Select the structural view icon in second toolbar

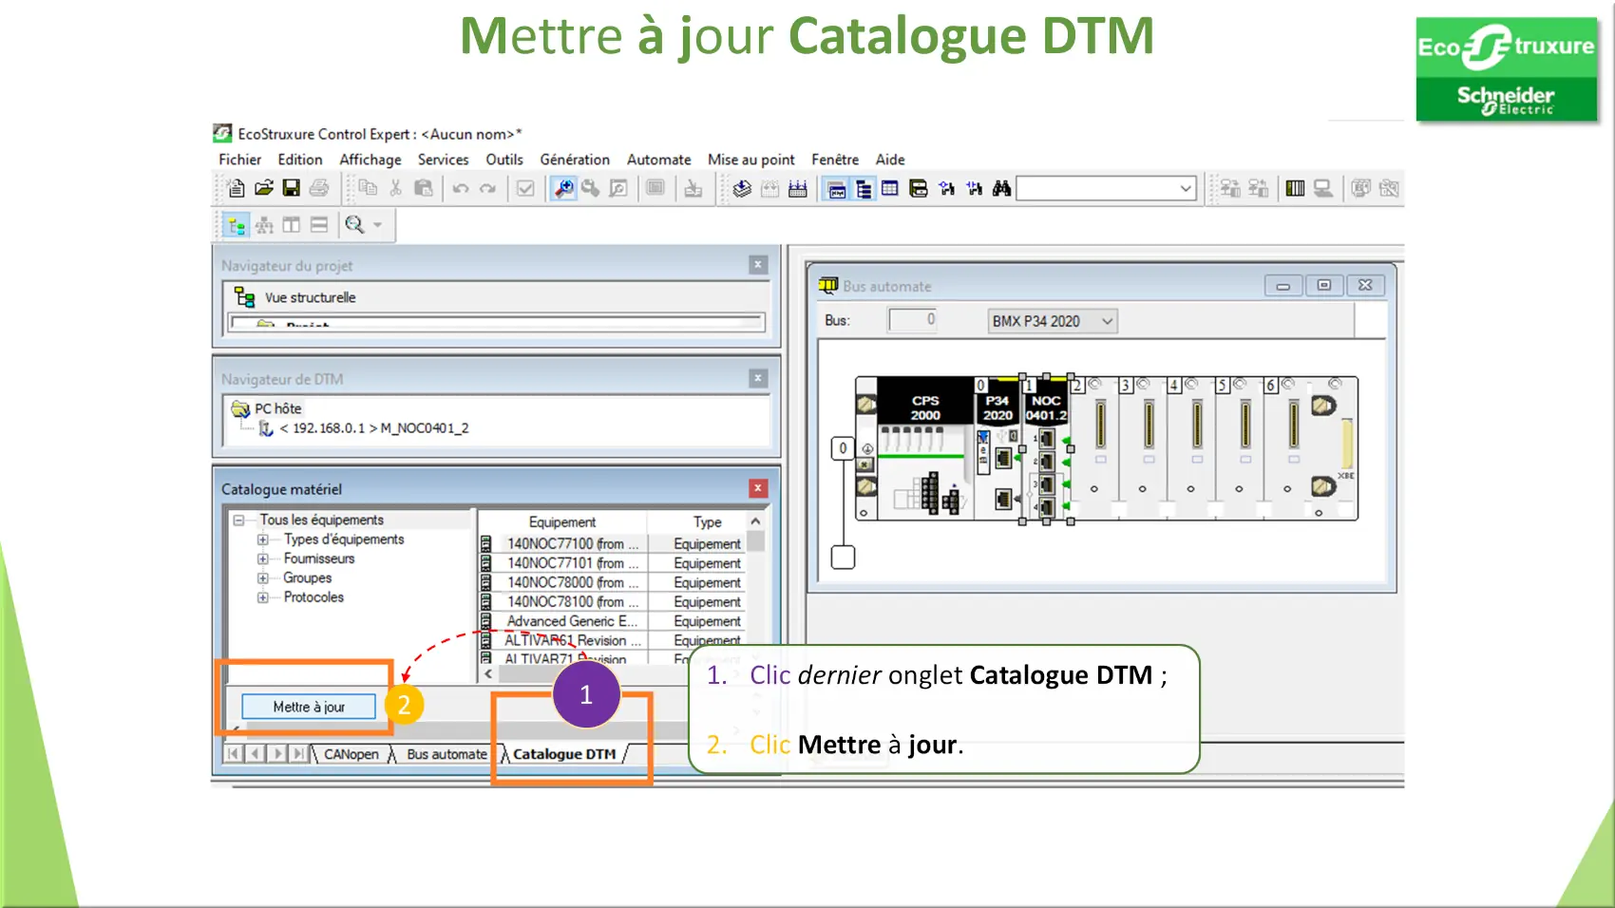[x=237, y=225]
